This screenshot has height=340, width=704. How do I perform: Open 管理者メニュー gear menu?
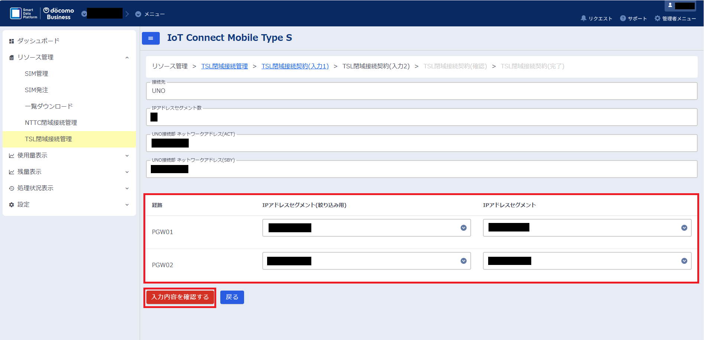(675, 18)
